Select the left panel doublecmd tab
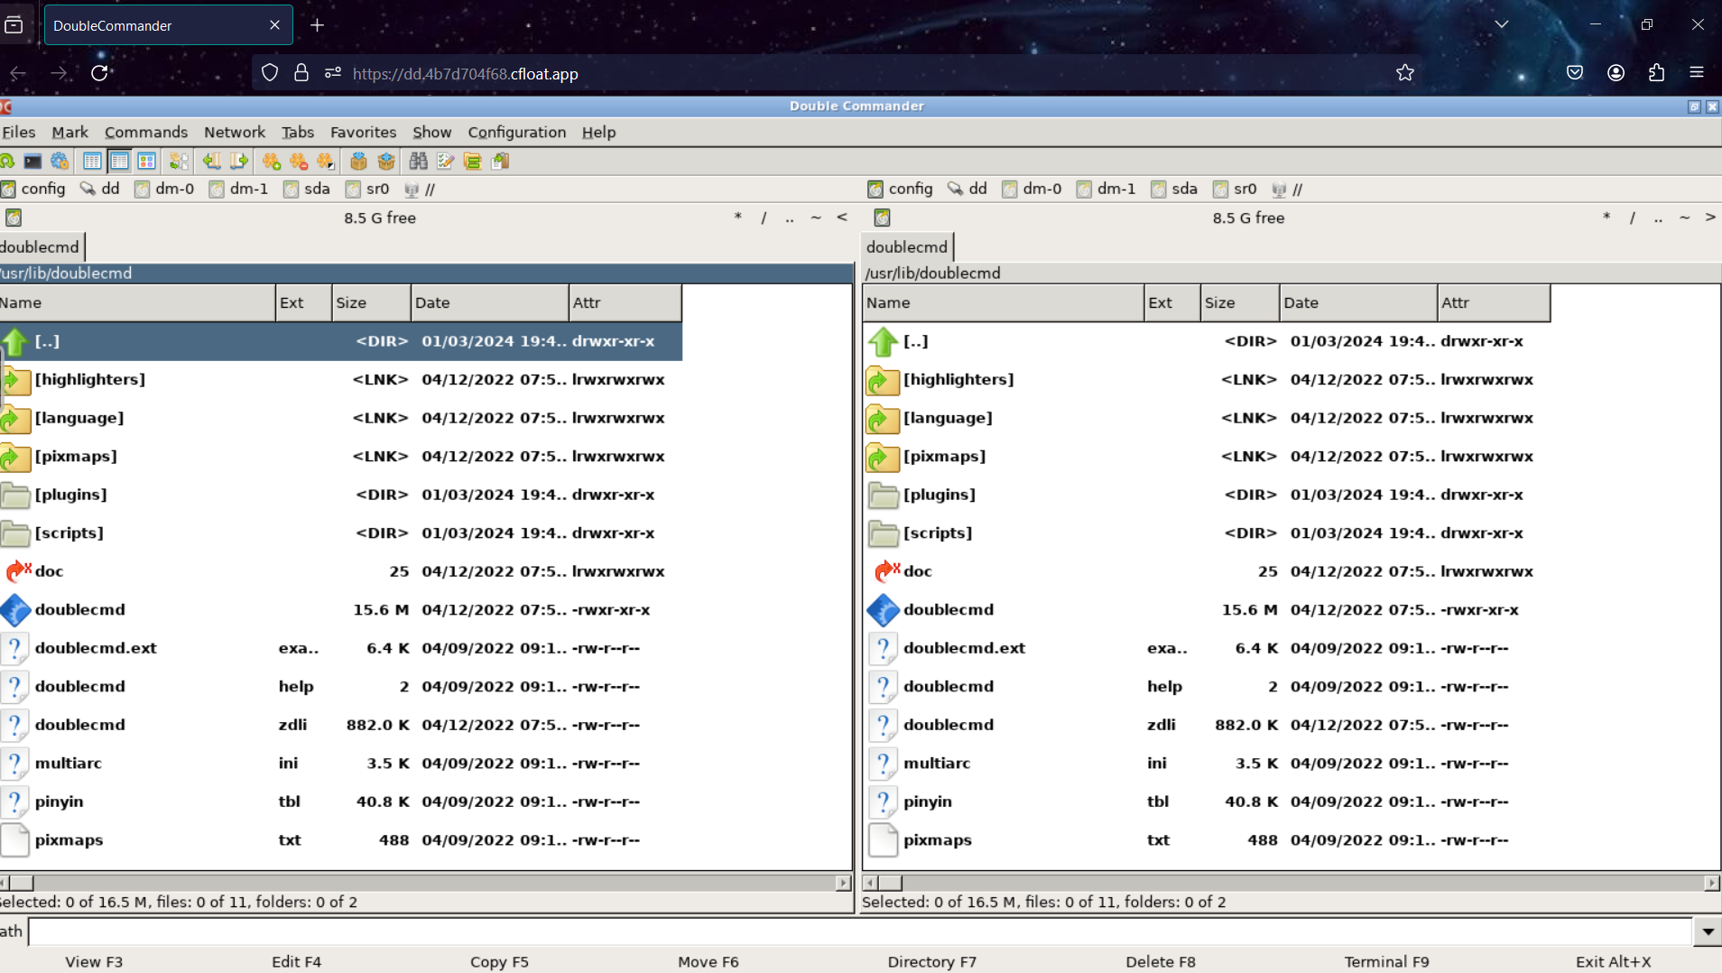The image size is (1722, 973). (x=41, y=246)
